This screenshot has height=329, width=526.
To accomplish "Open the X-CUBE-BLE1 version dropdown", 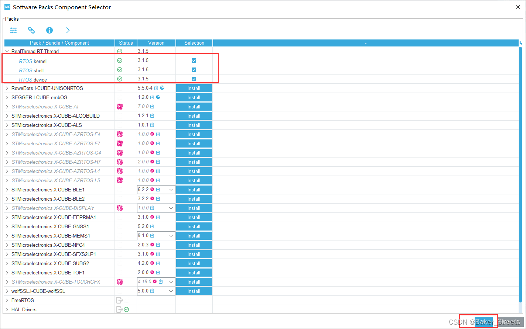I will tap(171, 190).
